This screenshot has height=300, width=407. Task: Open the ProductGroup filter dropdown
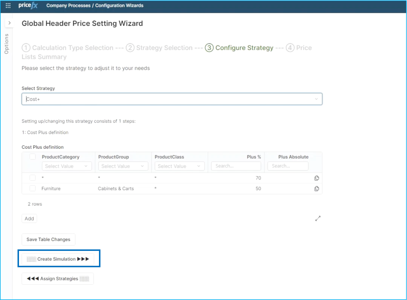click(123, 166)
